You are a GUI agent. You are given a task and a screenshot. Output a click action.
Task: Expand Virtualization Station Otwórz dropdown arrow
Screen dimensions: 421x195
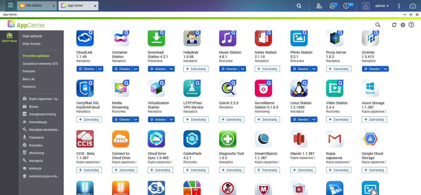coord(171,119)
